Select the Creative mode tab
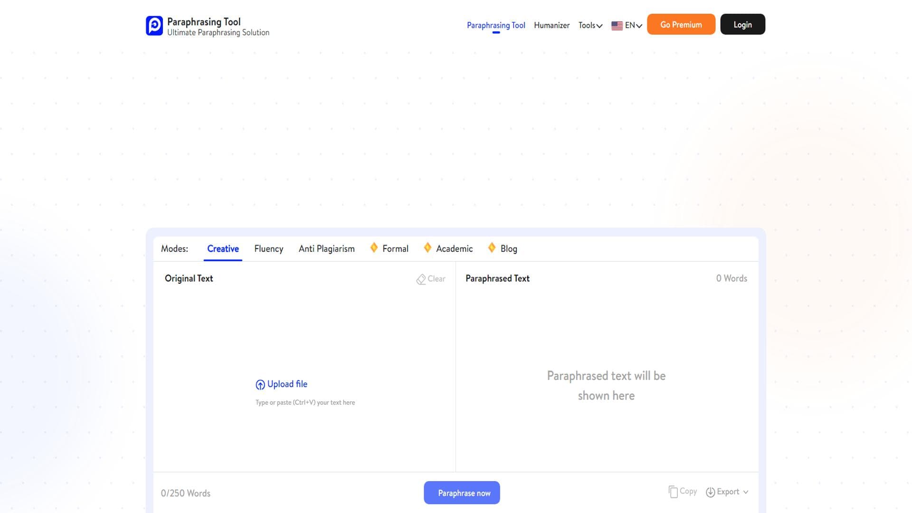 click(x=223, y=249)
